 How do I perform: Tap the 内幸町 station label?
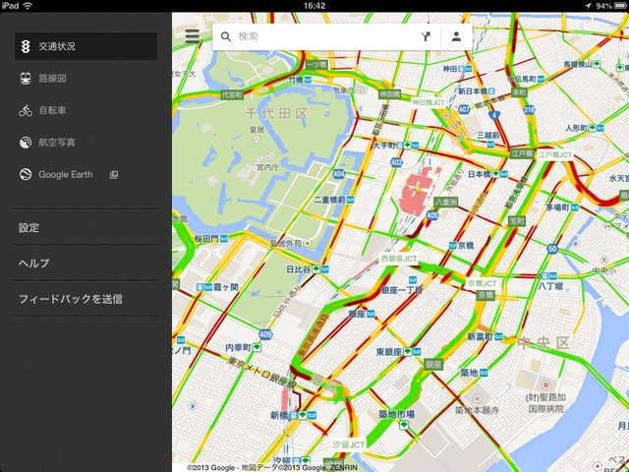(x=238, y=347)
